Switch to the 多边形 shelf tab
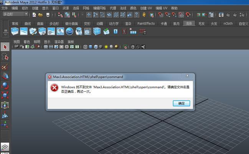The width and height of the screenshot is (249, 154). 54,23
